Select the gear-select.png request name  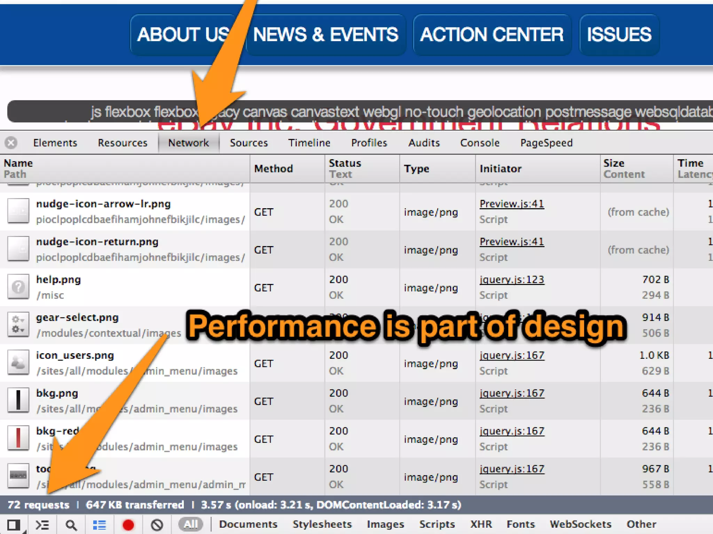coord(77,318)
